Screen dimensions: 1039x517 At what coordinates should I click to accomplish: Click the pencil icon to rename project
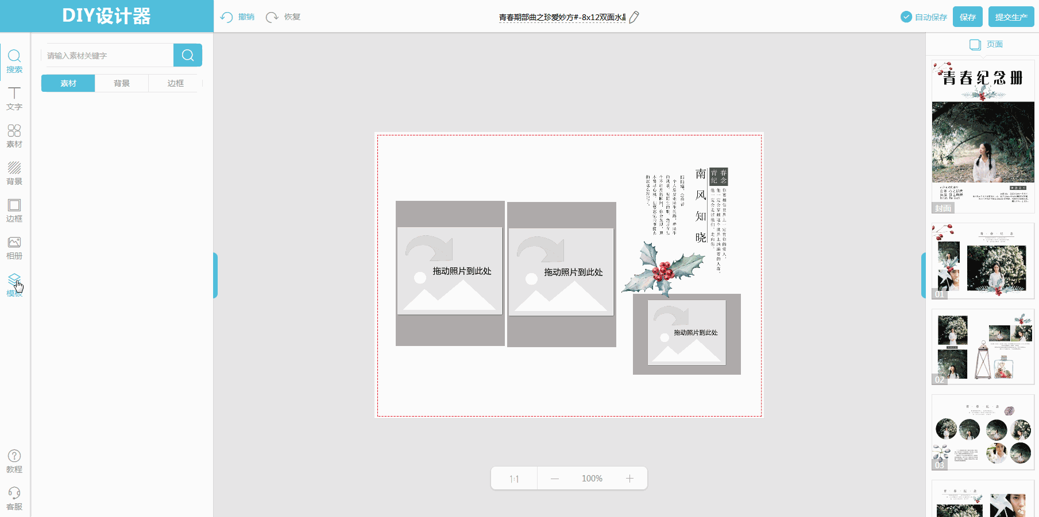pos(634,17)
